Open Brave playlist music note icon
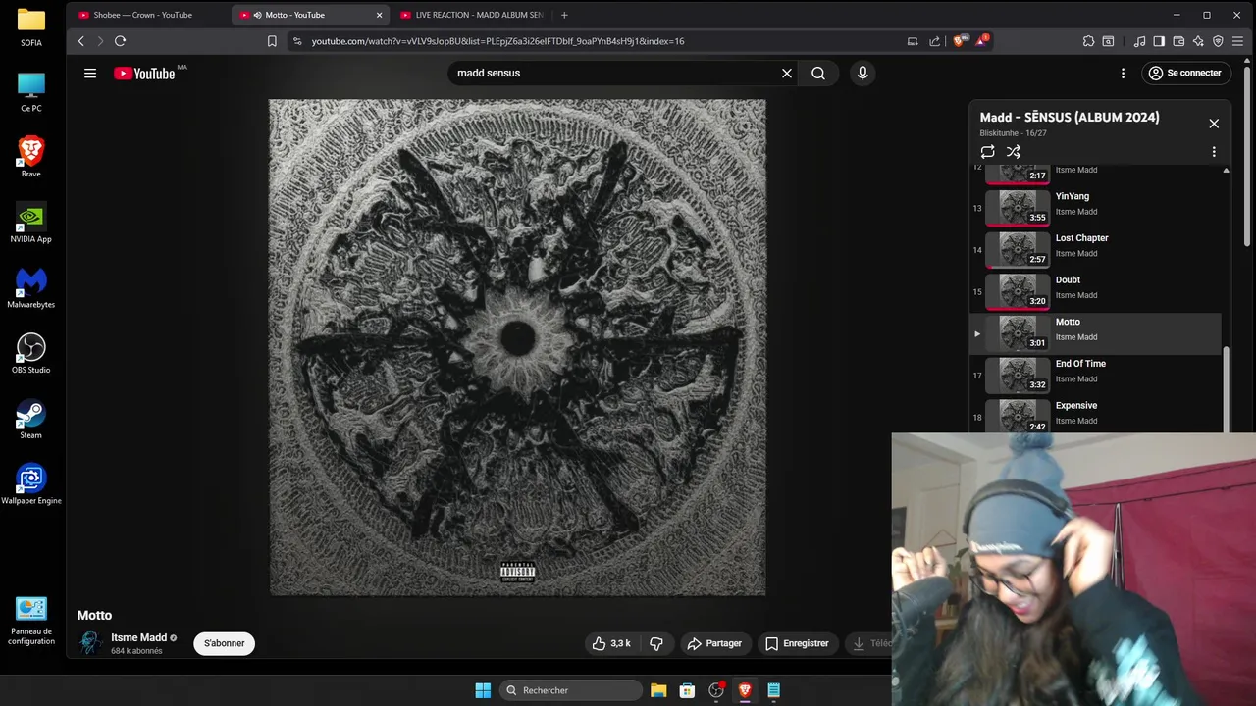Screen dimensions: 1256x706 (1139, 41)
